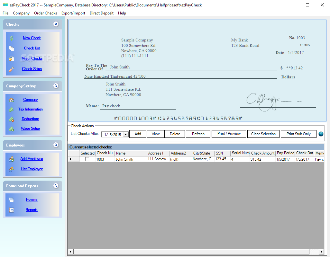
Task: Open the Wage Setup link
Action: coord(30,128)
